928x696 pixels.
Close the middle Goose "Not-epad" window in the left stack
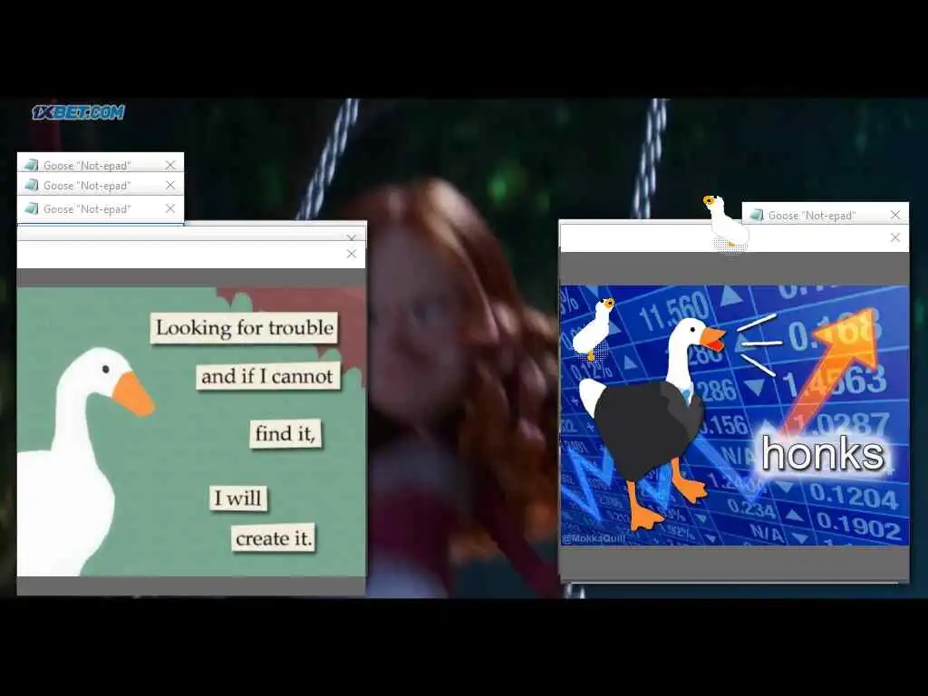(x=170, y=185)
